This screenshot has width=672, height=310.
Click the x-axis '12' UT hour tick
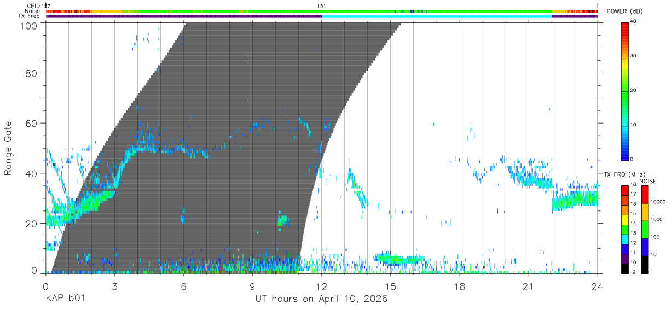click(322, 286)
